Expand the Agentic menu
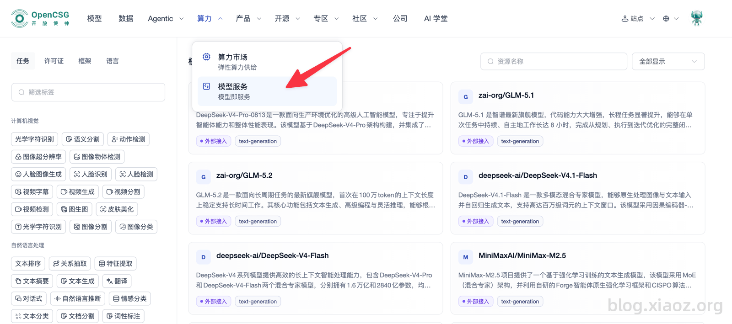 [x=166, y=19]
